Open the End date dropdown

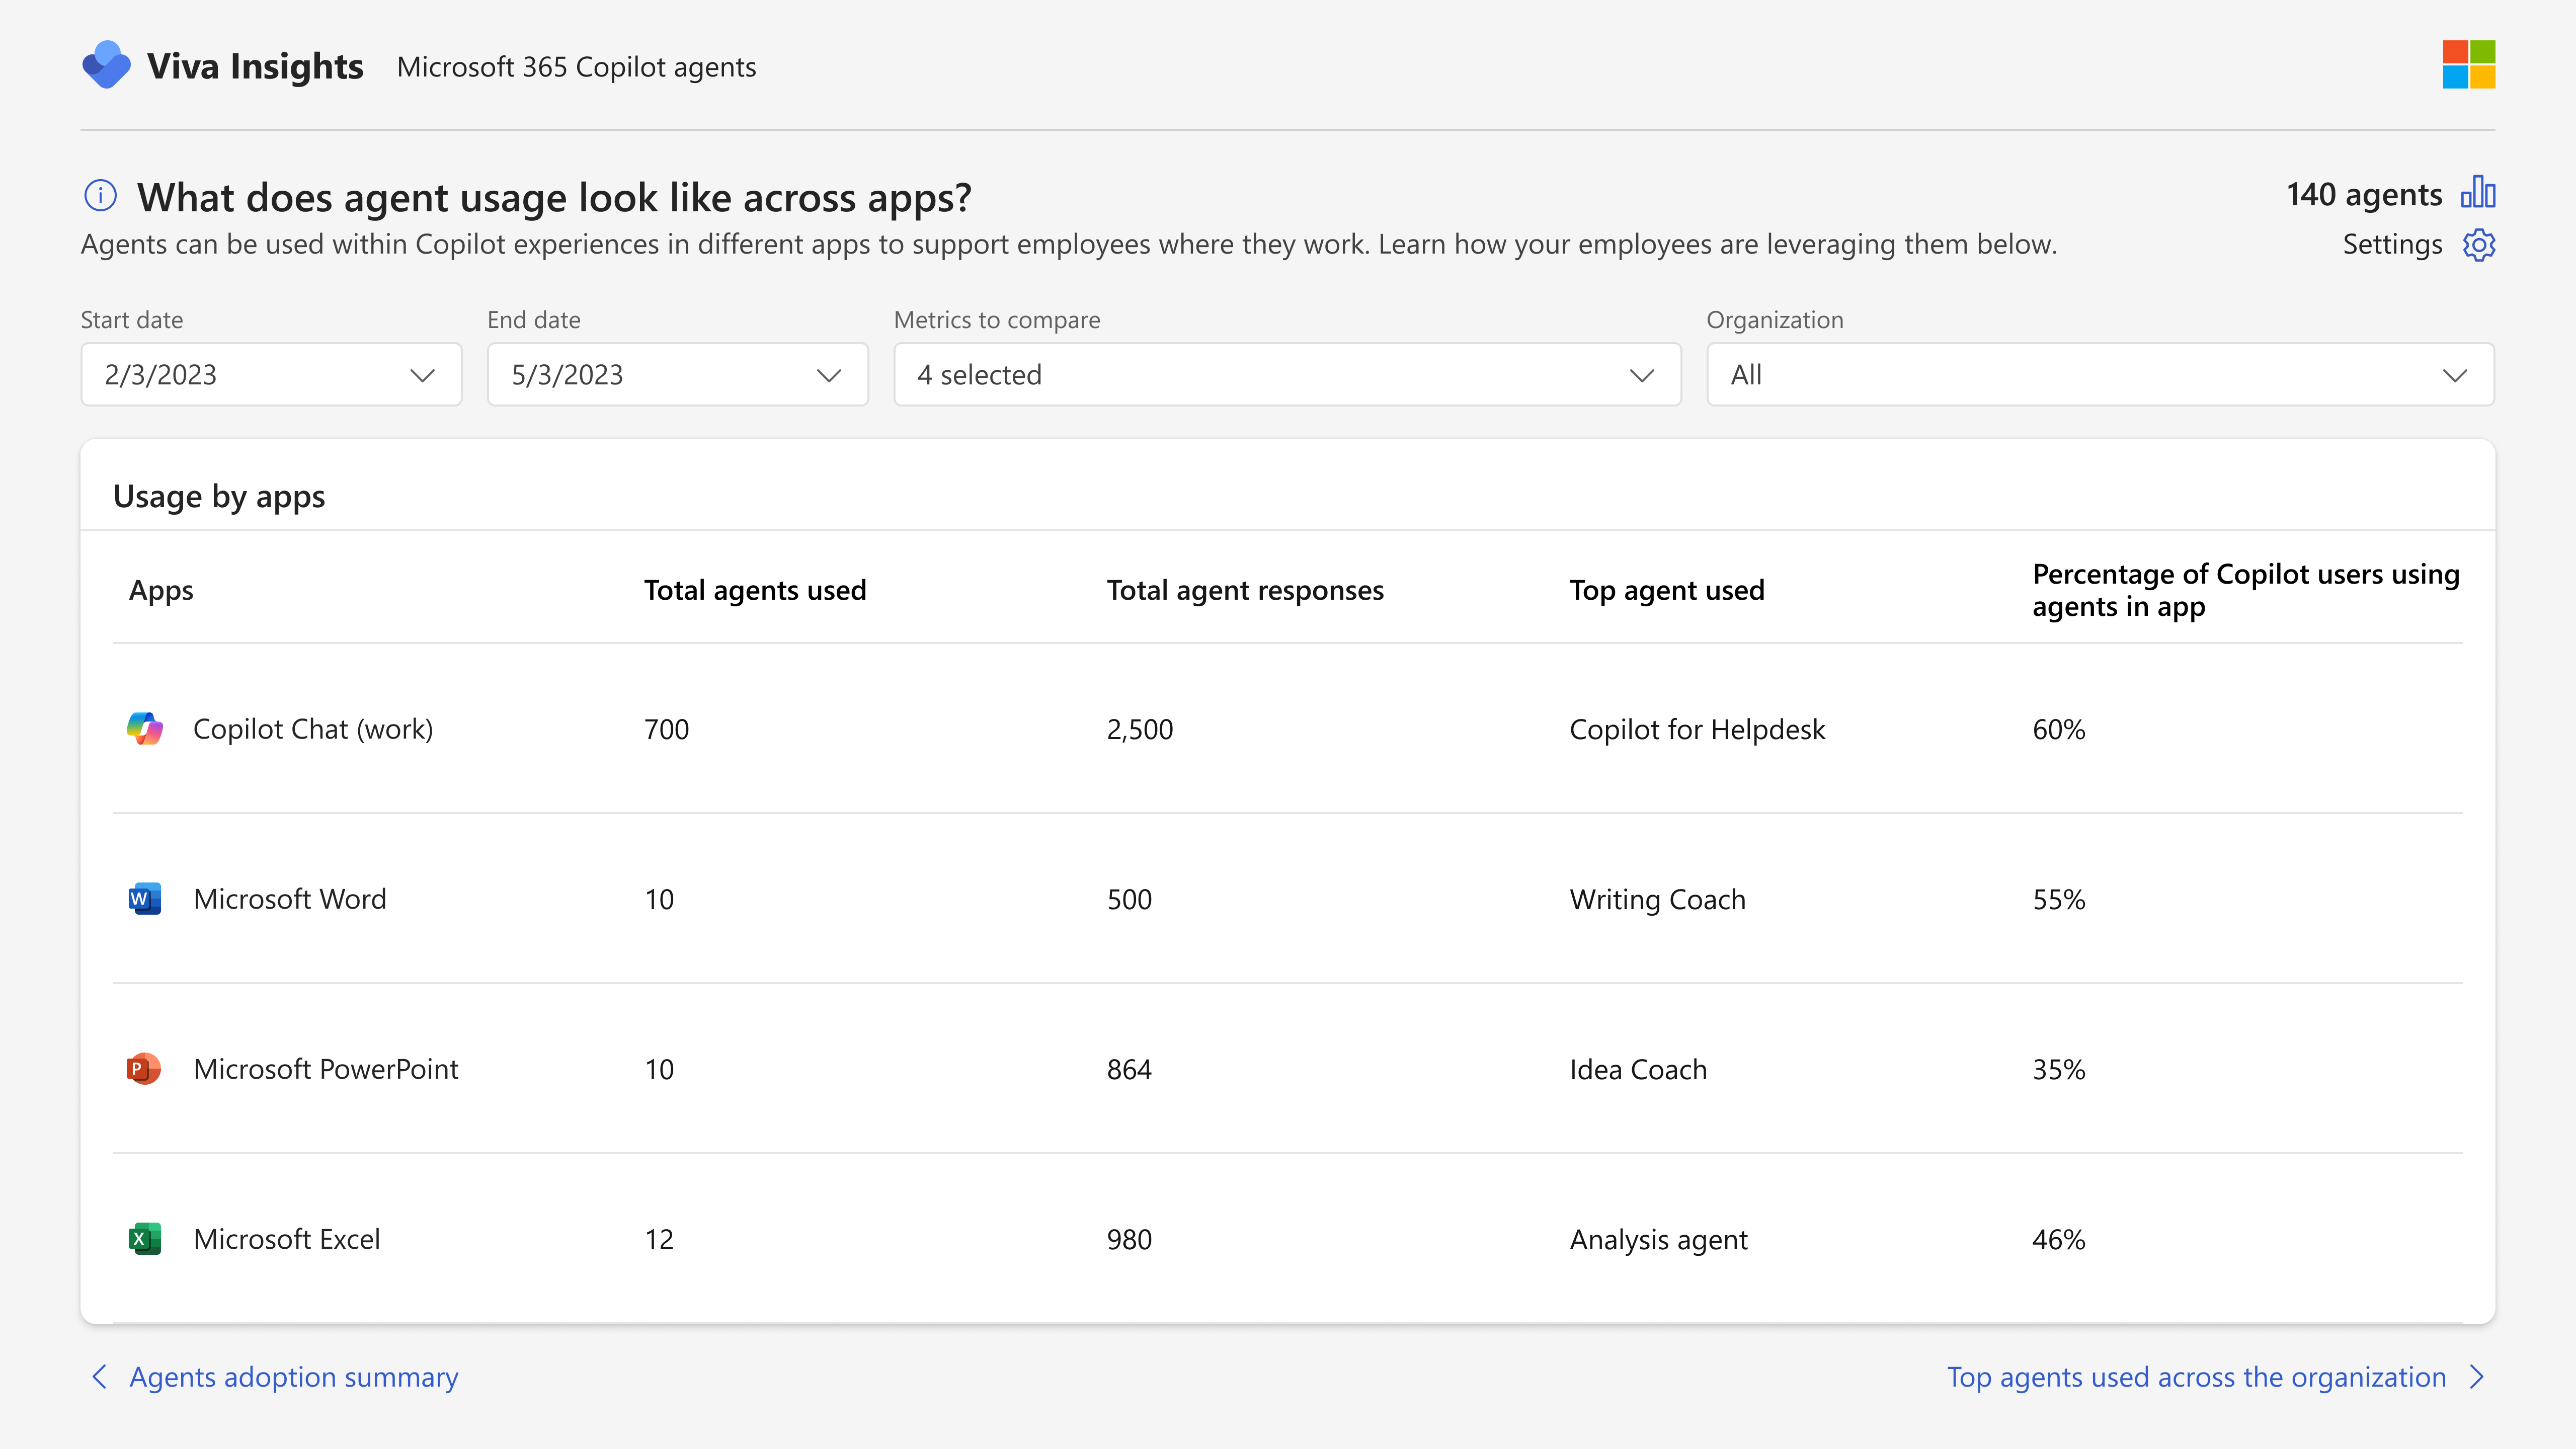tap(678, 374)
